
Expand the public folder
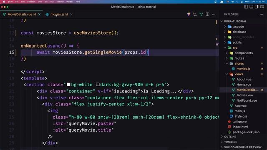coord(237,42)
